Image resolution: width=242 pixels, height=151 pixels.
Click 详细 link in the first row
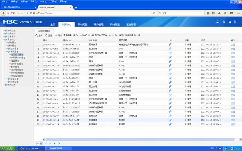tap(233, 44)
